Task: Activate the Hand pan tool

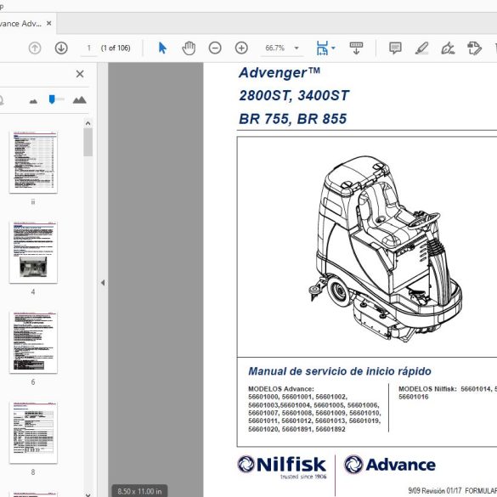Action: click(189, 48)
